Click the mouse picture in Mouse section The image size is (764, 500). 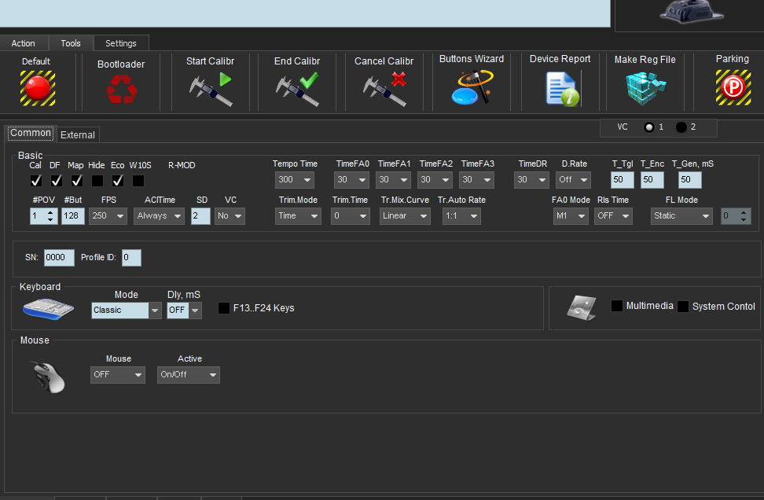48,377
